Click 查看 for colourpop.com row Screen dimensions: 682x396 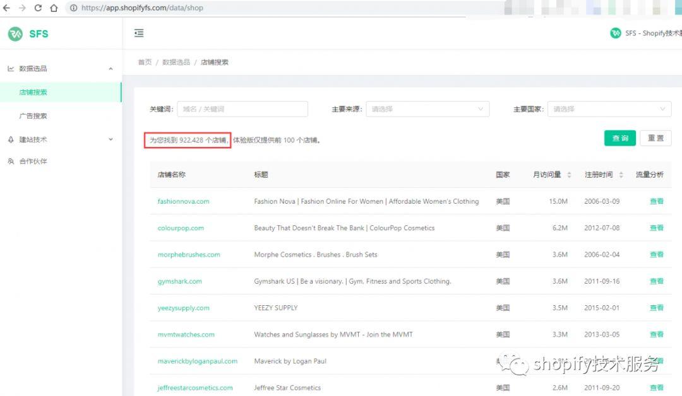[656, 228]
